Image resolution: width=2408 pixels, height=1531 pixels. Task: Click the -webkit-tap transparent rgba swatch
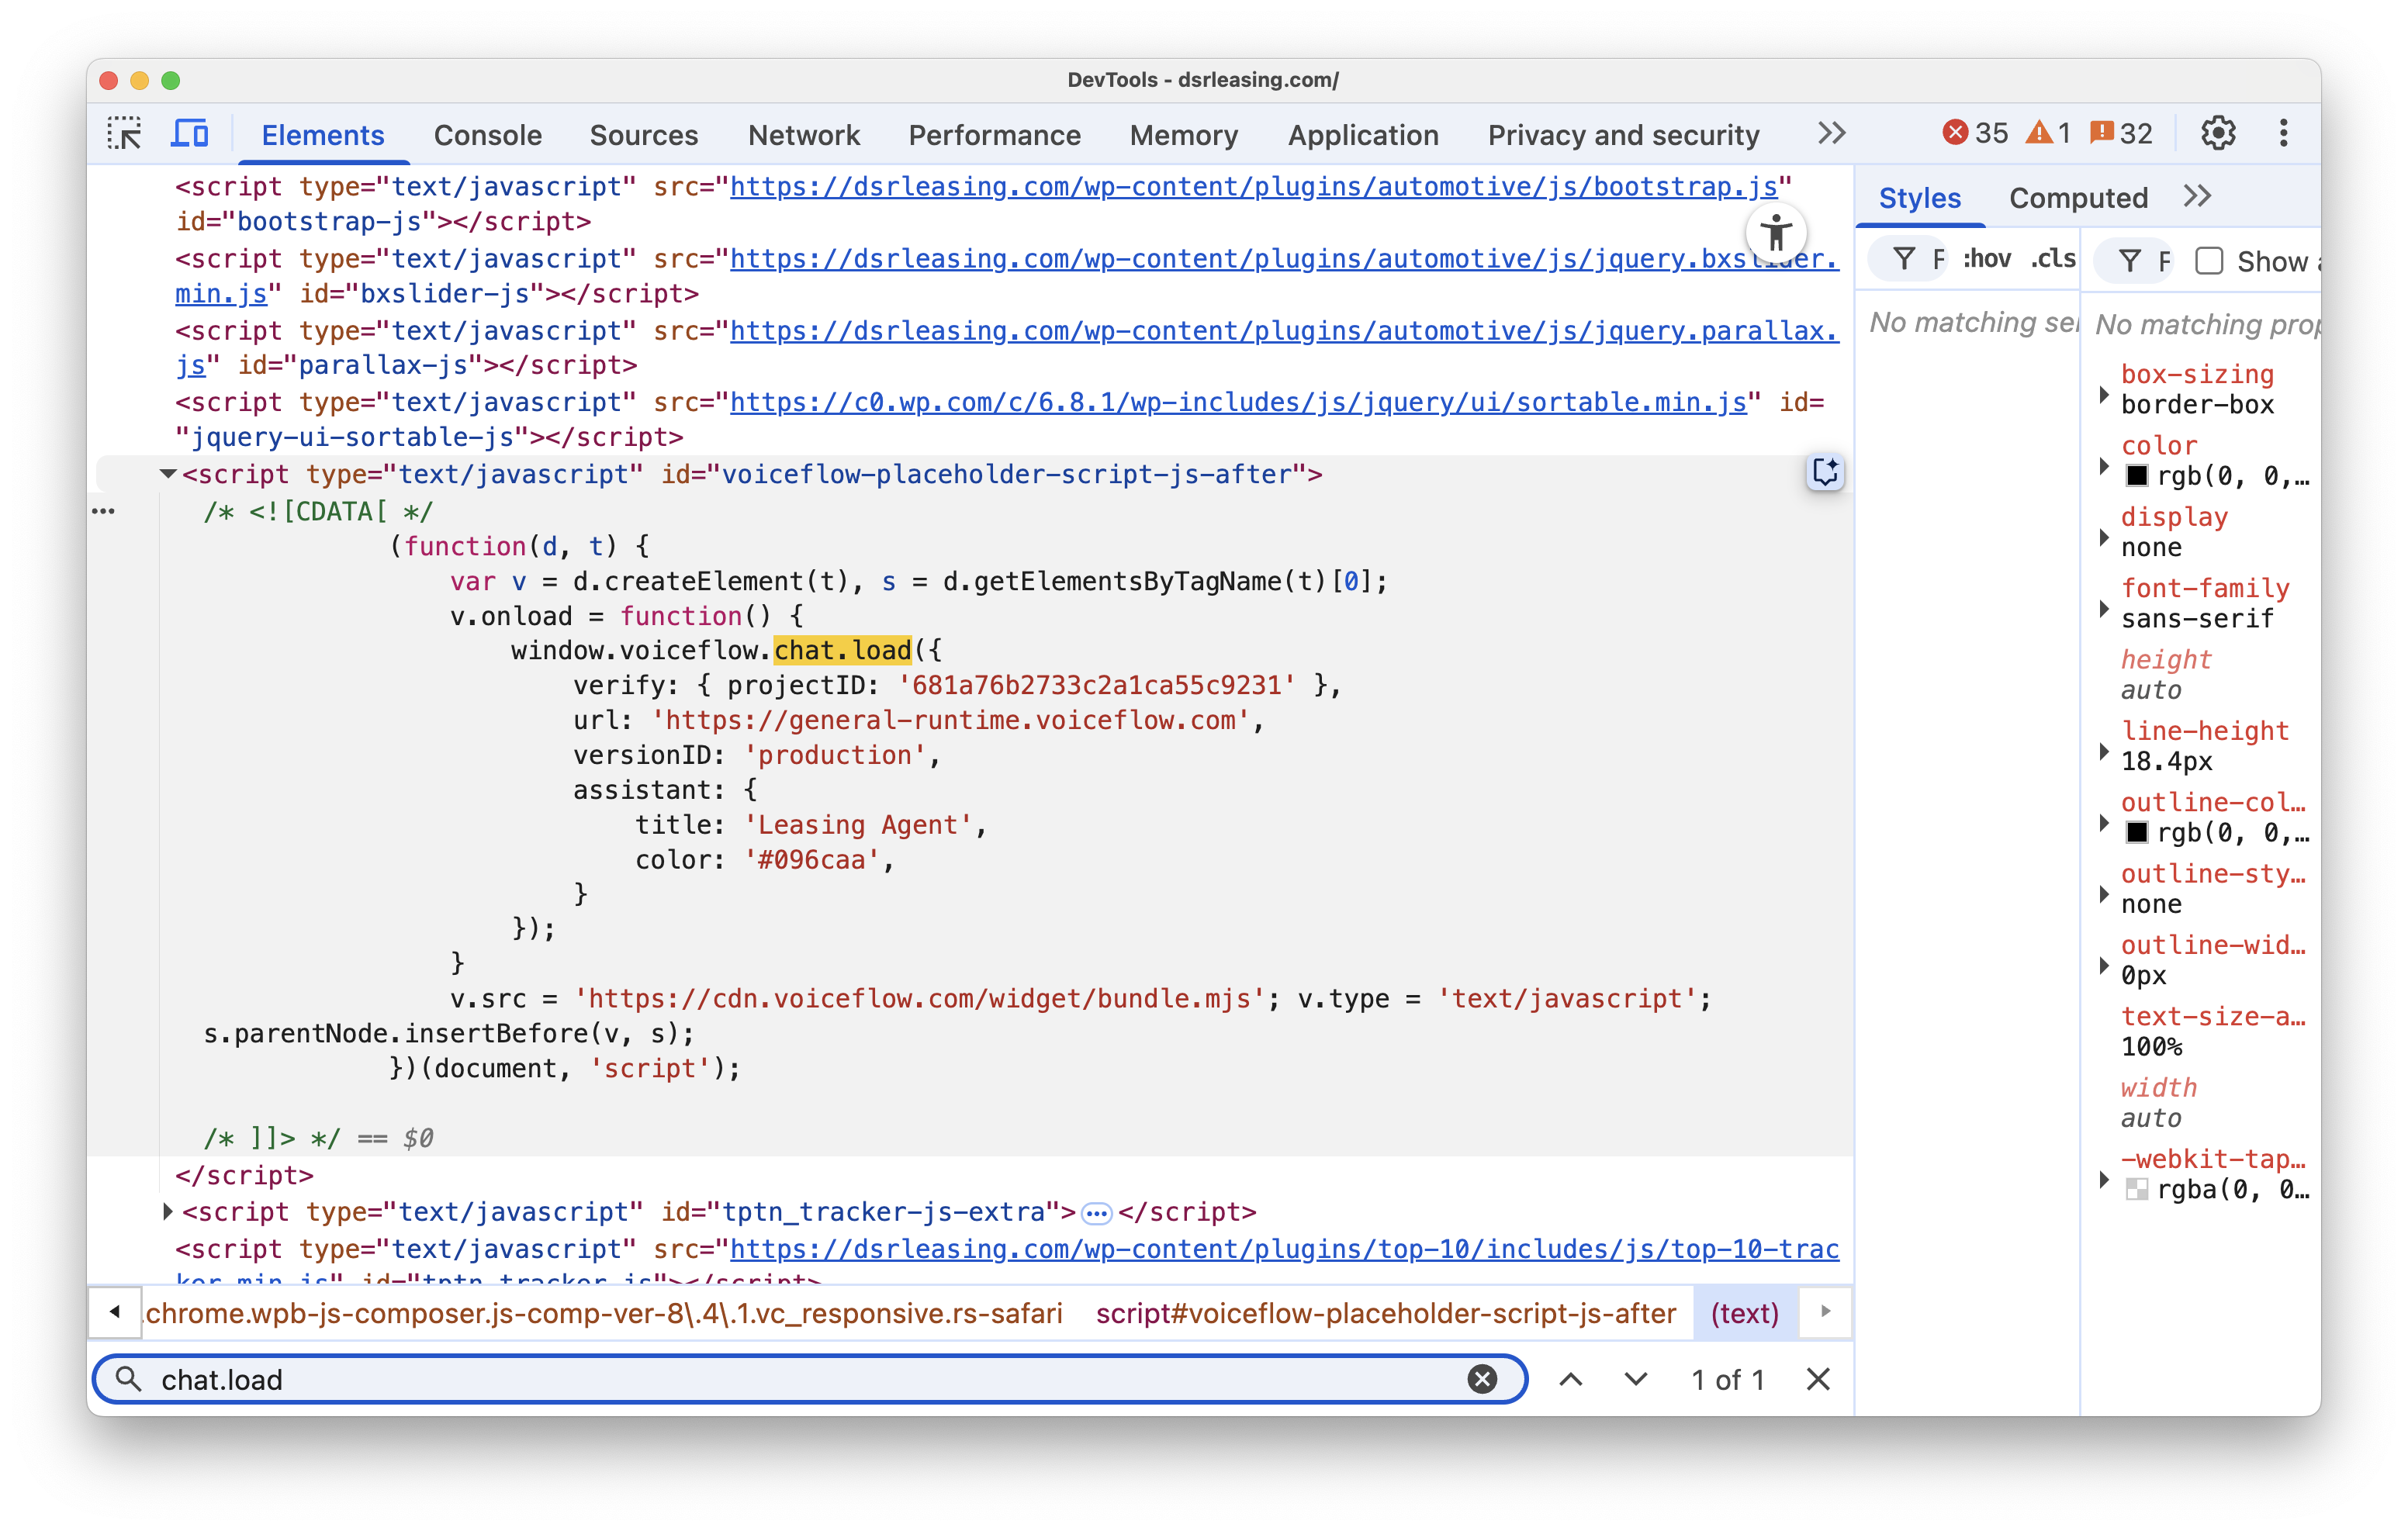click(x=2136, y=1189)
